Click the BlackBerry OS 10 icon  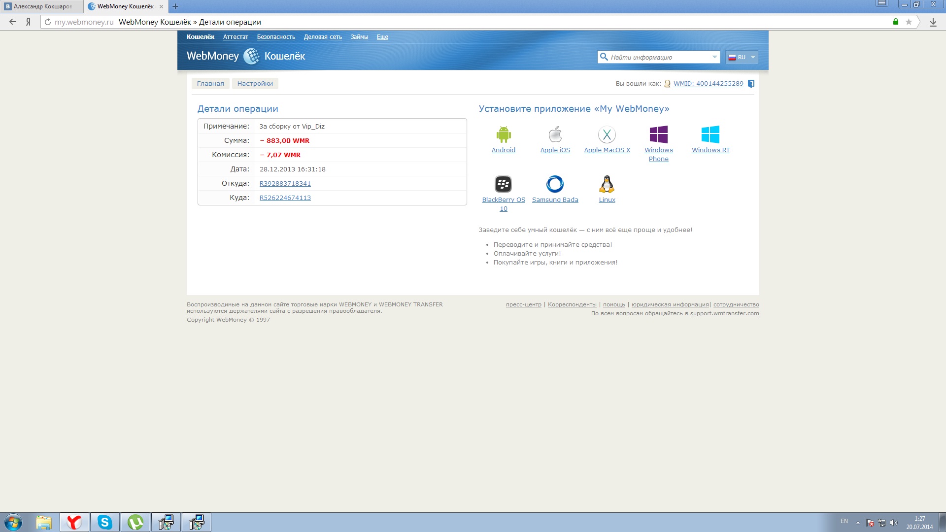(503, 184)
